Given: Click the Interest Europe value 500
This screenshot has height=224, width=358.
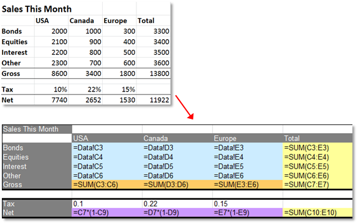Looking at the screenshot, I should [130, 52].
